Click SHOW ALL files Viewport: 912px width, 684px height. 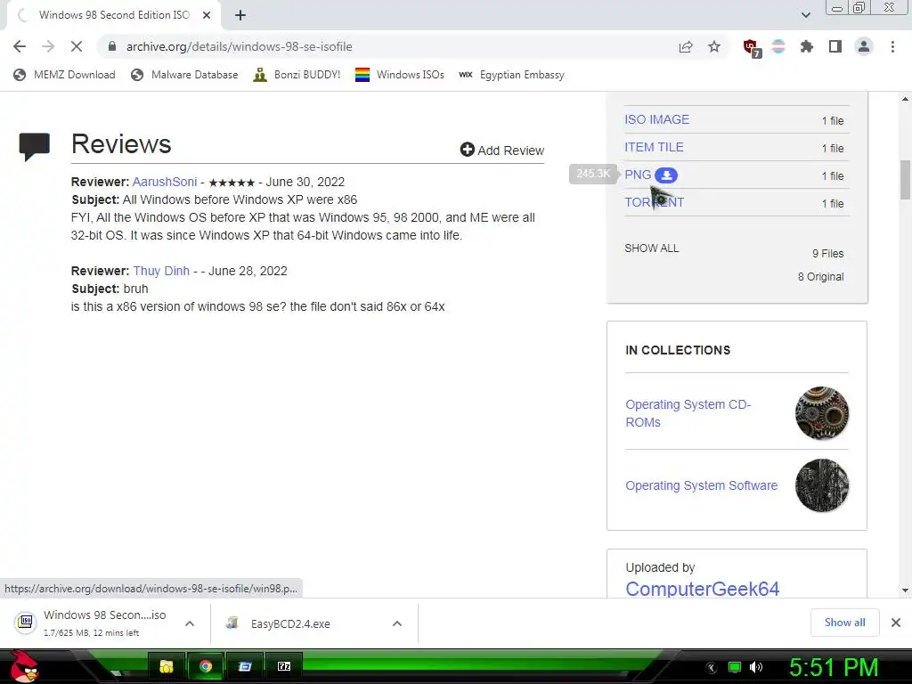(x=651, y=248)
